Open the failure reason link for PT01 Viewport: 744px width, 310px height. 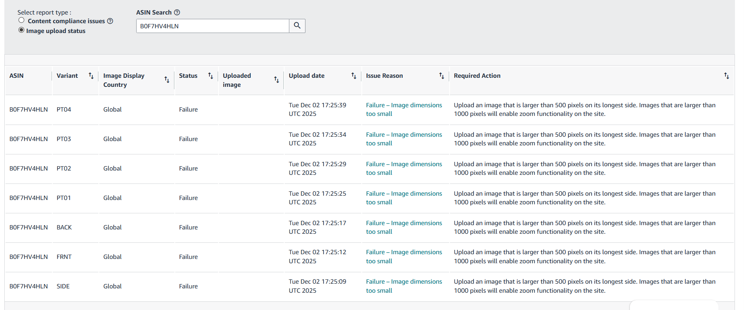(x=404, y=198)
